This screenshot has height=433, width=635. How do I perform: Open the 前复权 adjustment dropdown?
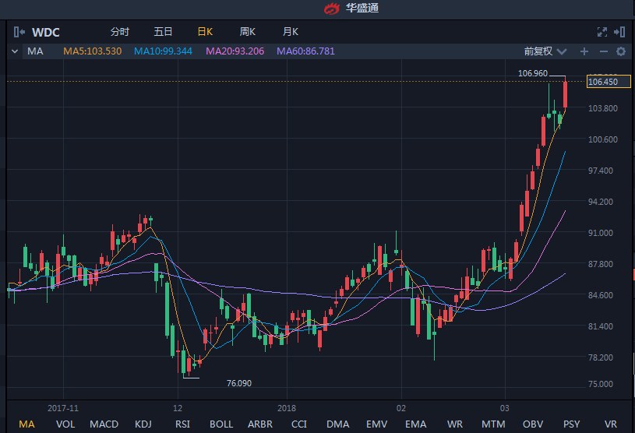(x=542, y=51)
